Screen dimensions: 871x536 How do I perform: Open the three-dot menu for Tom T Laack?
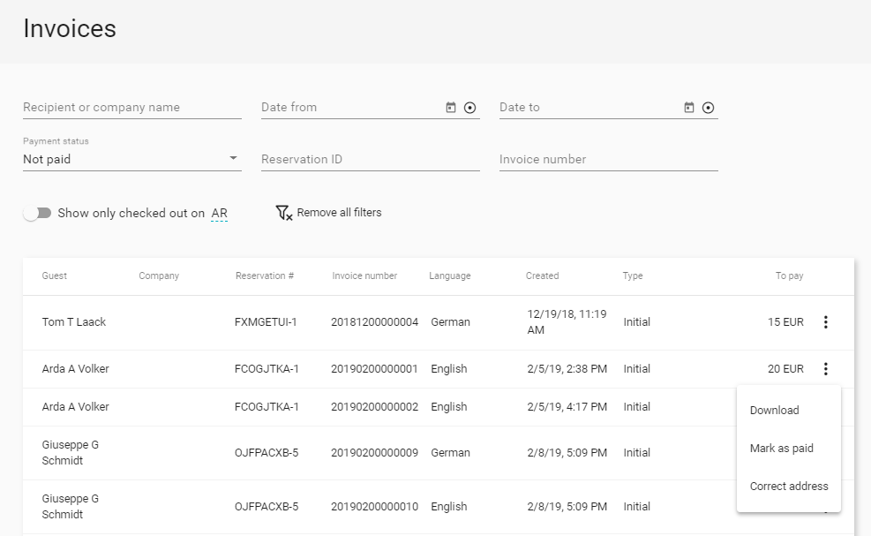click(x=826, y=322)
